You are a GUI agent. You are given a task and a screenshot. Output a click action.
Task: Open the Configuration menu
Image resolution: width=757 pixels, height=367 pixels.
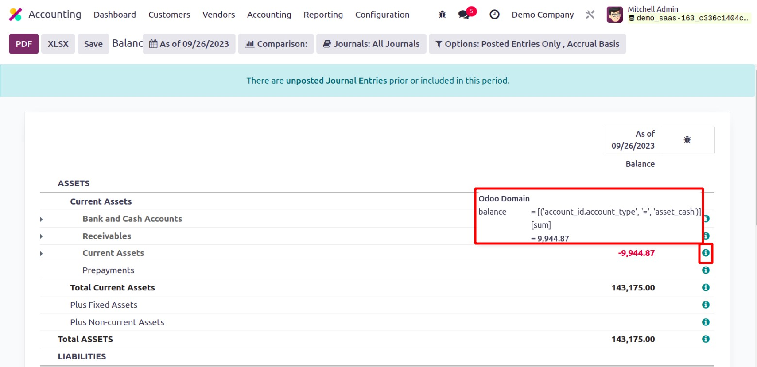(382, 15)
